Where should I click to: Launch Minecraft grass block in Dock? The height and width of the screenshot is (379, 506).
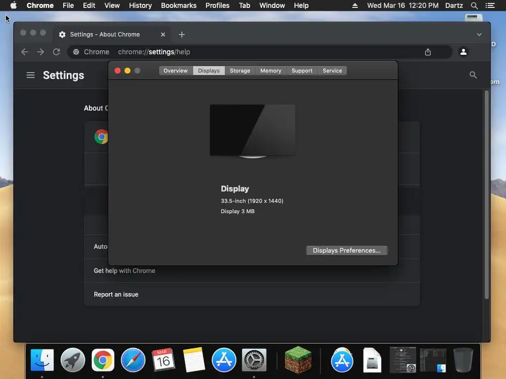tap(298, 360)
